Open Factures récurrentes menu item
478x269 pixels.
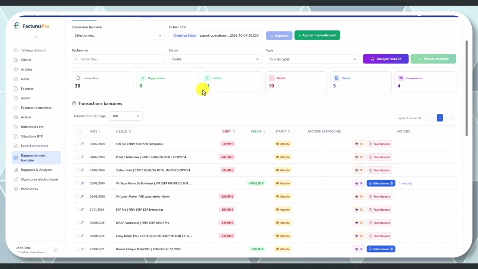click(36, 108)
